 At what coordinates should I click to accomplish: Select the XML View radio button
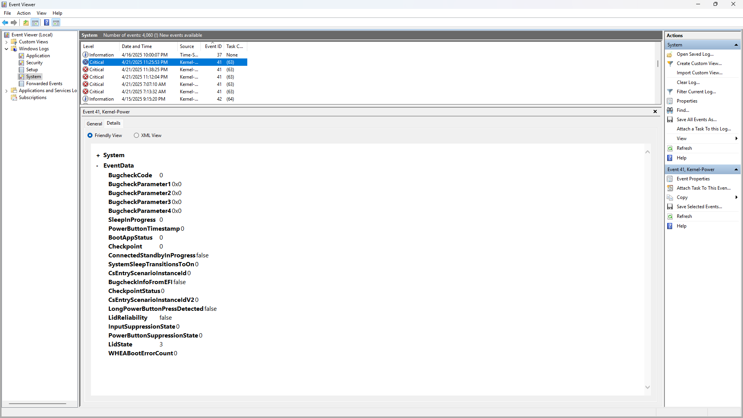(x=136, y=135)
